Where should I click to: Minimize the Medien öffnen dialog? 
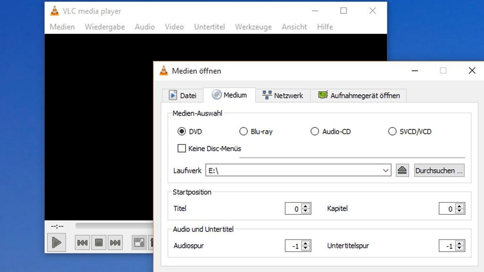tap(415, 71)
